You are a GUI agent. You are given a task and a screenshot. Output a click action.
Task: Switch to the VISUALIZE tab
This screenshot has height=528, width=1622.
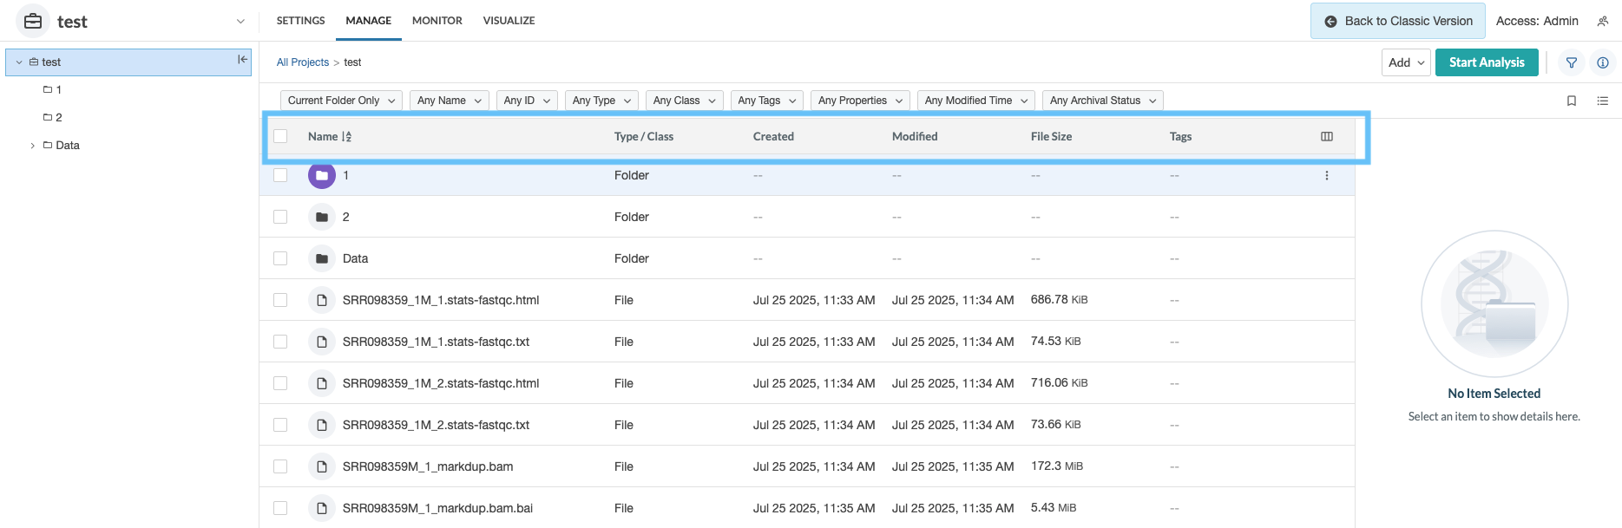click(x=509, y=21)
